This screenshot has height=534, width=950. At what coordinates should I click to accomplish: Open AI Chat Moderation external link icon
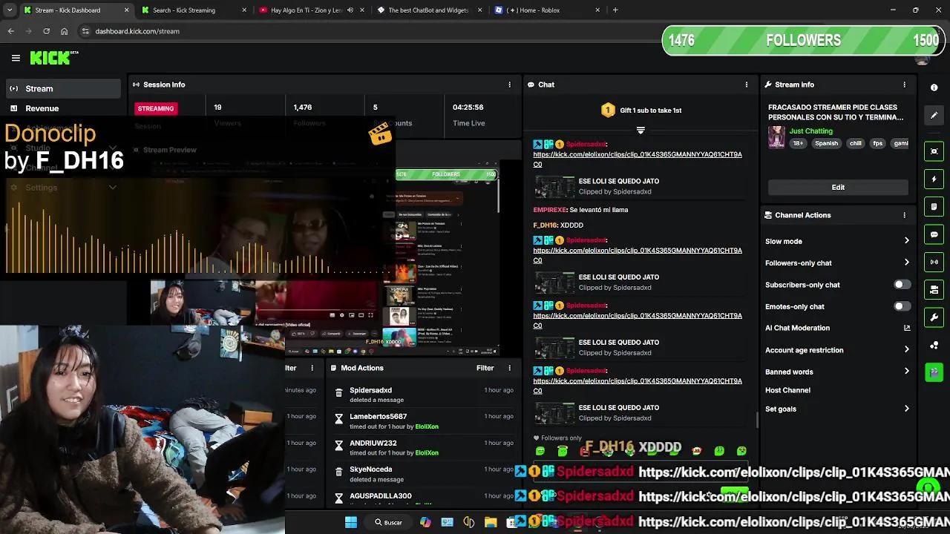906,328
